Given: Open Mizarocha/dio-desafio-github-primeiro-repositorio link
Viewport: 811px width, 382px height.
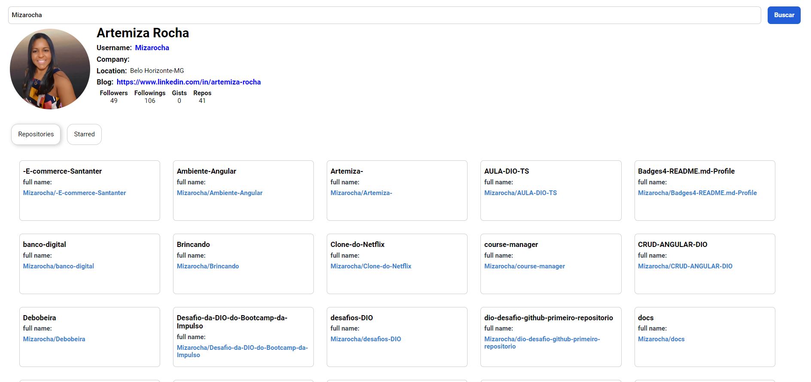Looking at the screenshot, I should click(542, 343).
